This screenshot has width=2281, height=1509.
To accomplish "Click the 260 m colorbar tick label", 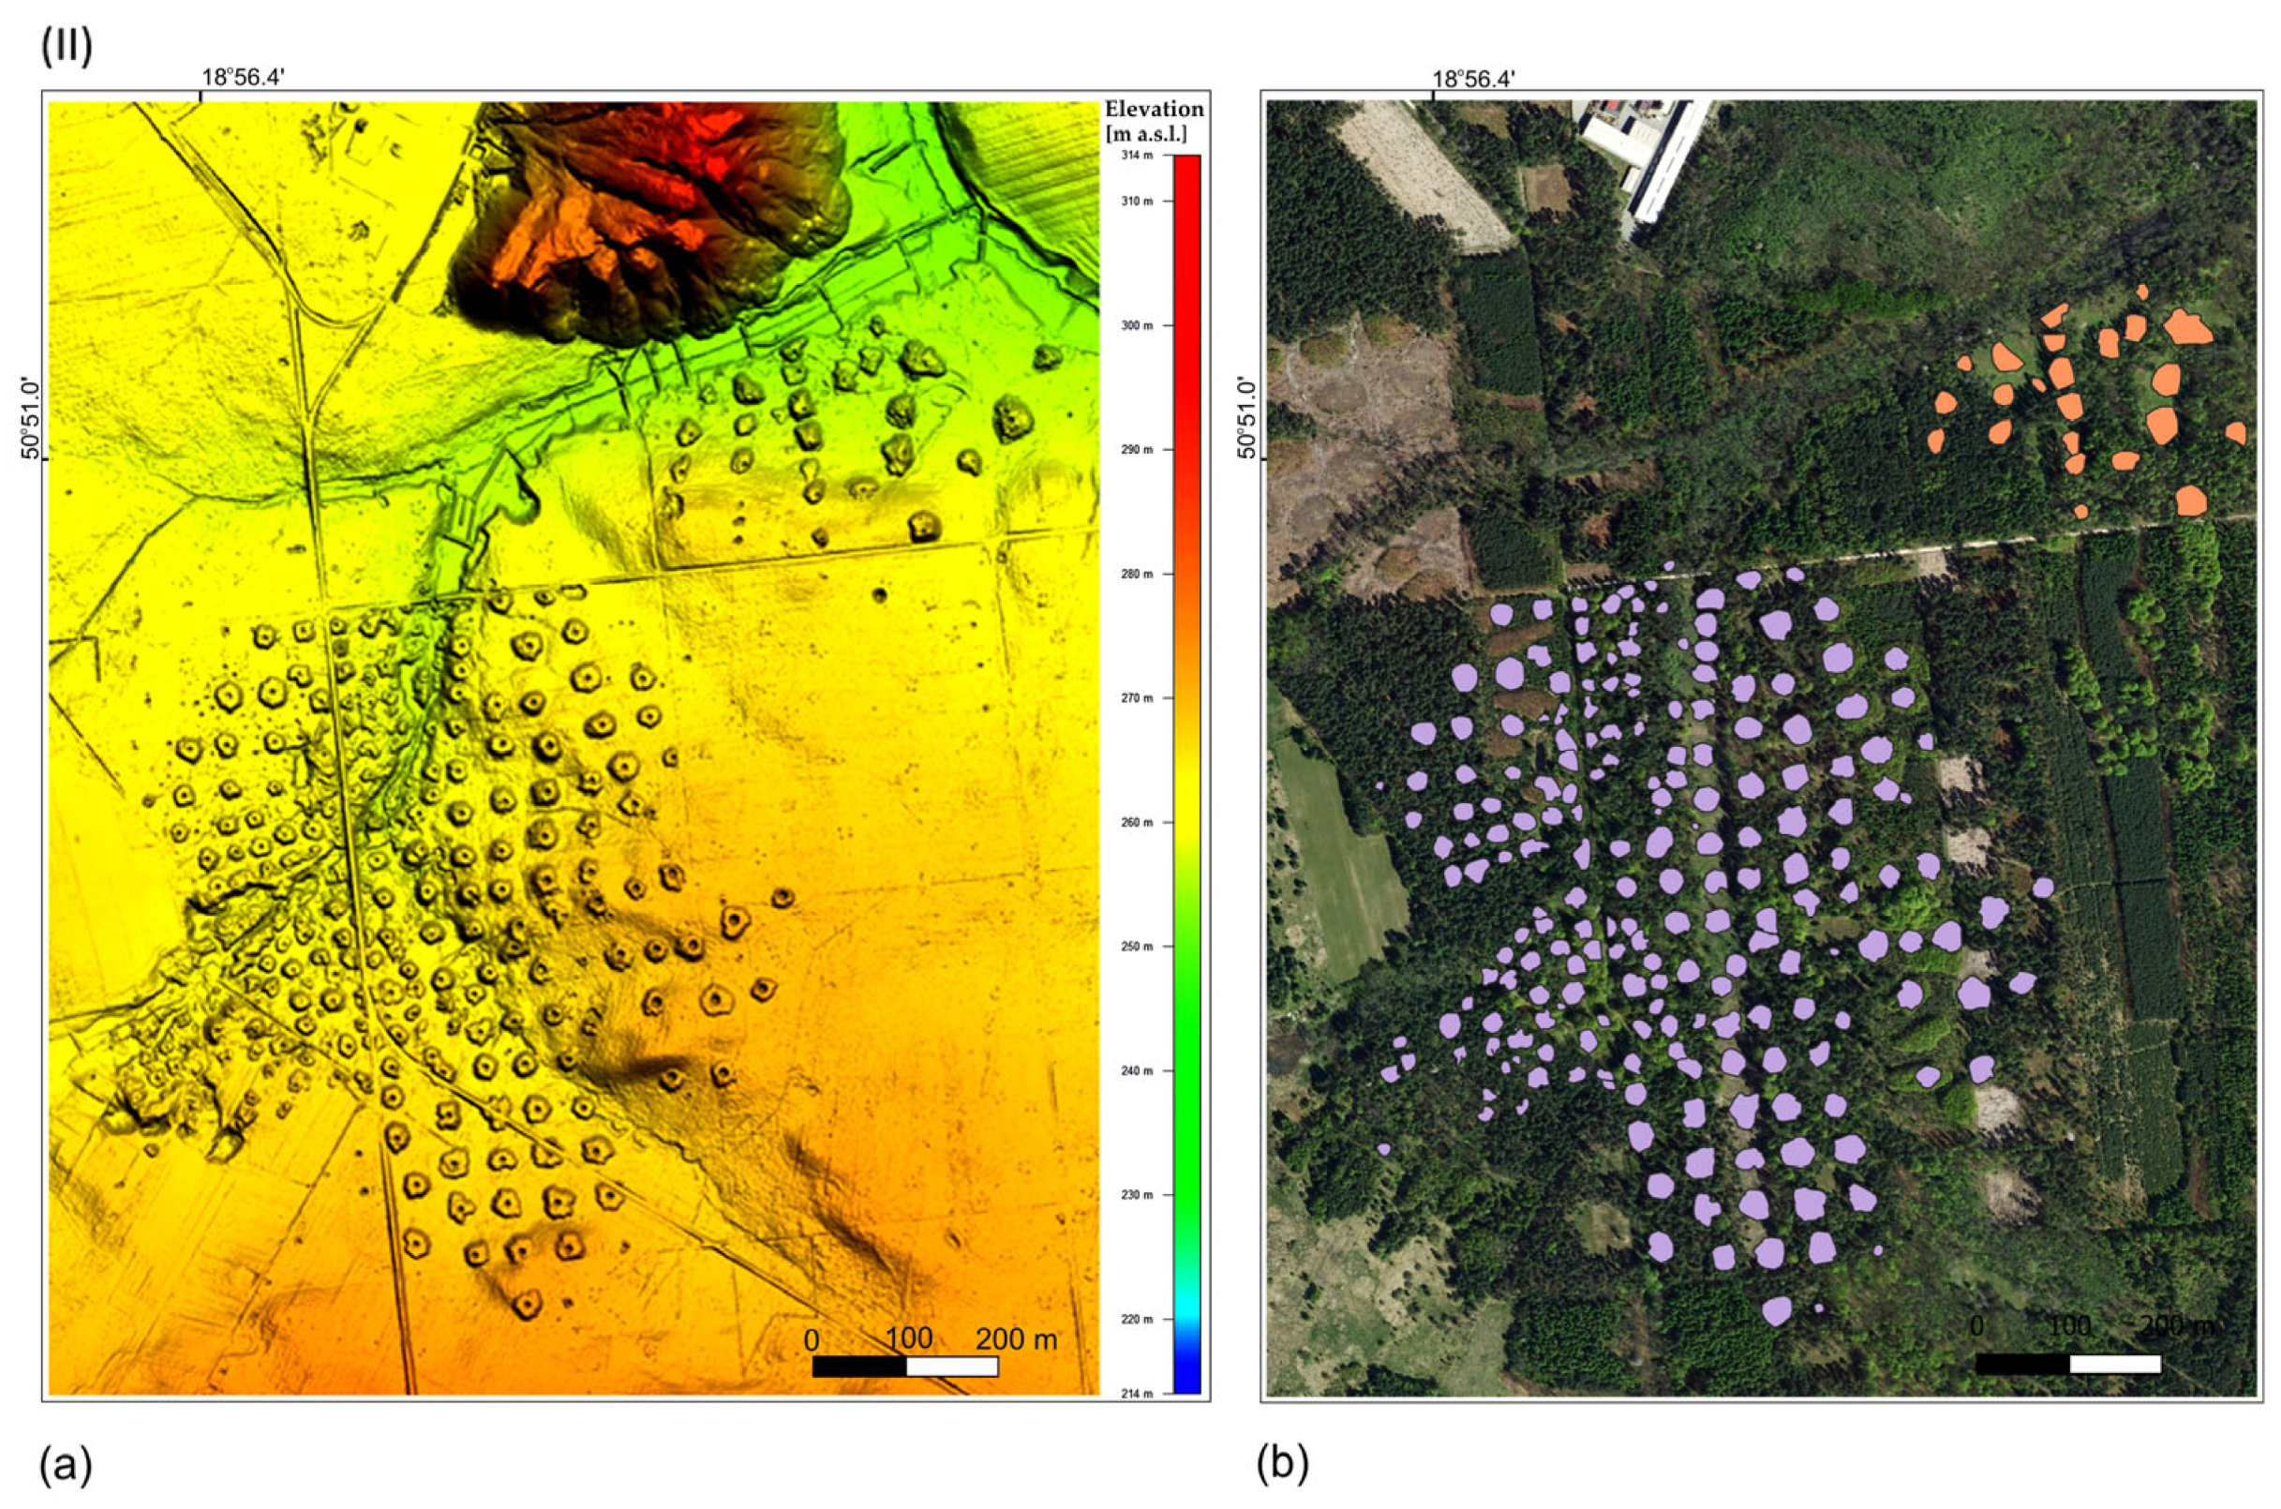I will click(x=1136, y=822).
